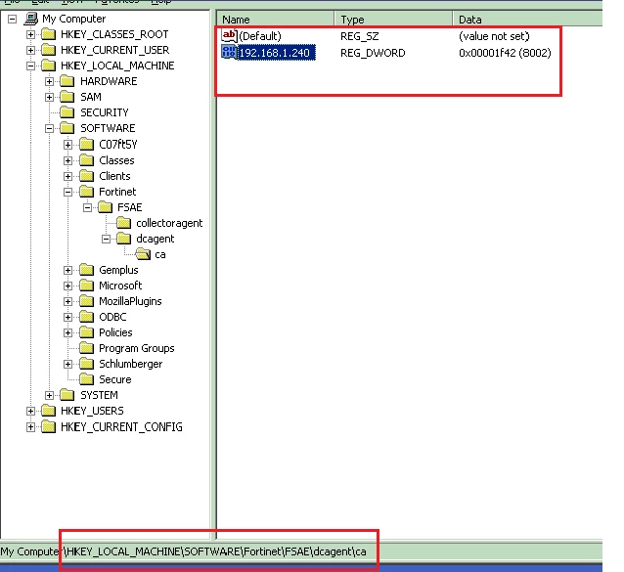The width and height of the screenshot is (624, 572).
Task: Click the FSAE folder icon
Action: click(x=105, y=207)
